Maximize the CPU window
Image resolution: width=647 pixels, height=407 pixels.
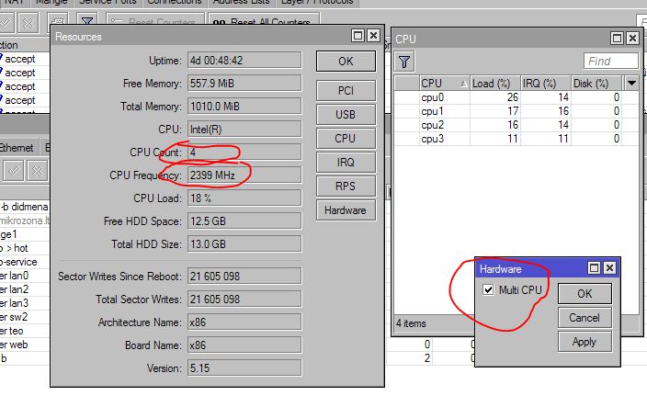pos(617,39)
